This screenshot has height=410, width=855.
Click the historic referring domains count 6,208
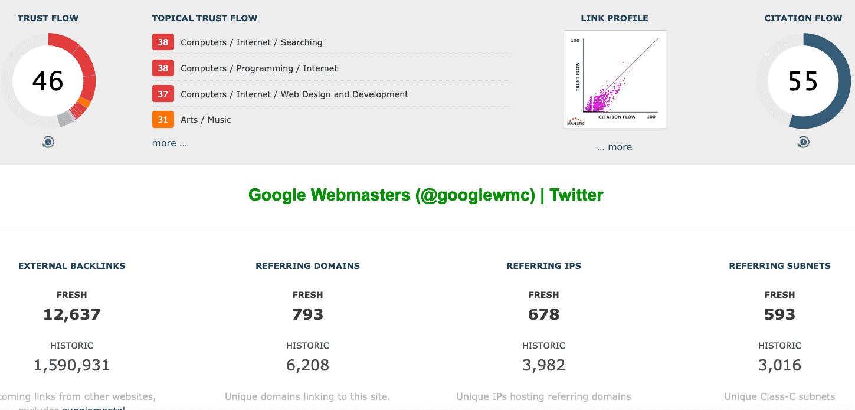[x=308, y=365]
